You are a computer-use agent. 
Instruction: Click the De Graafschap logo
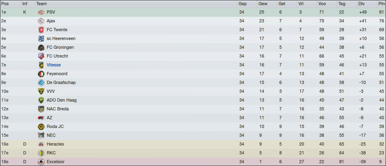click(x=41, y=82)
